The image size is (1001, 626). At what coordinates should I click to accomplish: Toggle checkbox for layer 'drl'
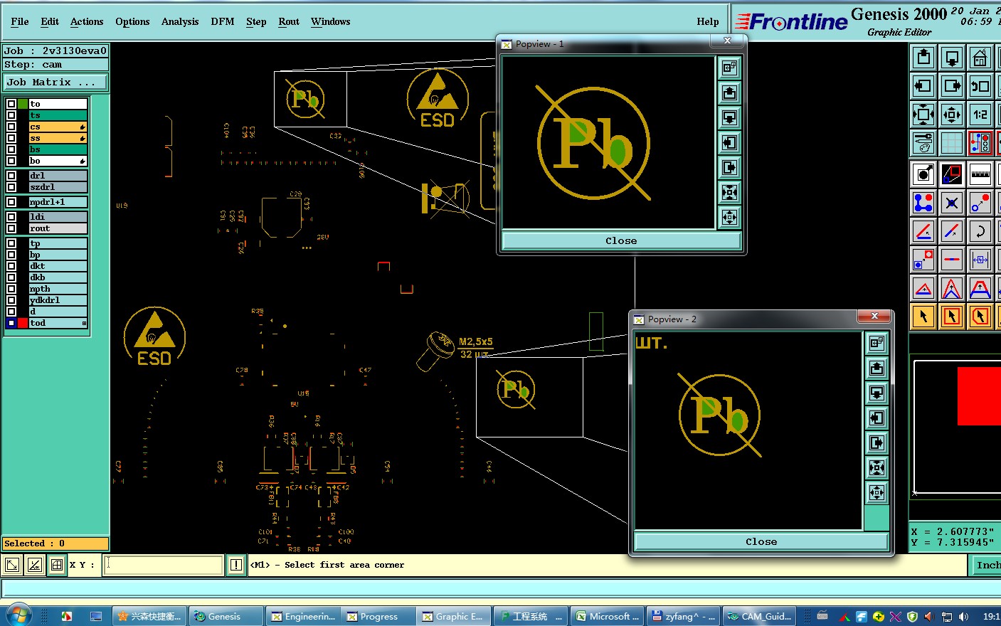11,176
